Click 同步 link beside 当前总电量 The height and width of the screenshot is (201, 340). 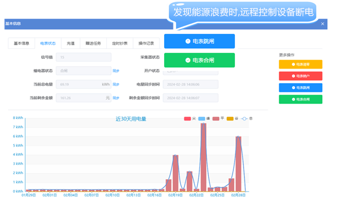pyautogui.click(x=115, y=84)
